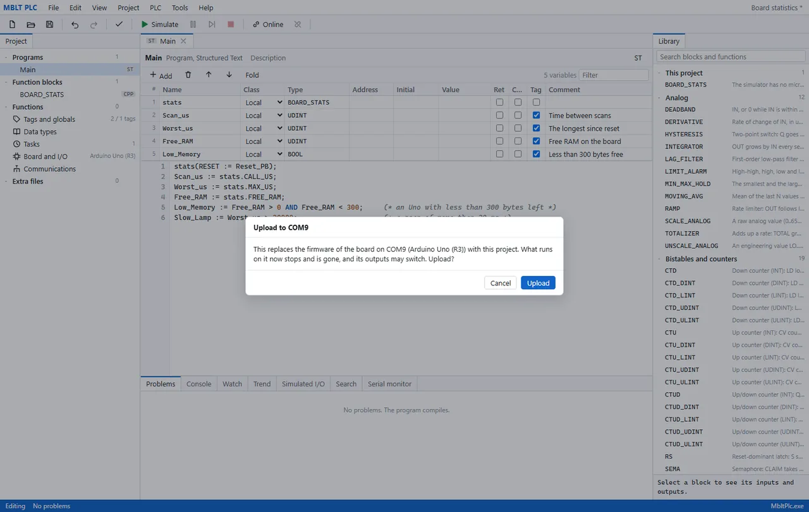Open the PLC menu
Screen dimensions: 809x512
pyautogui.click(x=155, y=8)
